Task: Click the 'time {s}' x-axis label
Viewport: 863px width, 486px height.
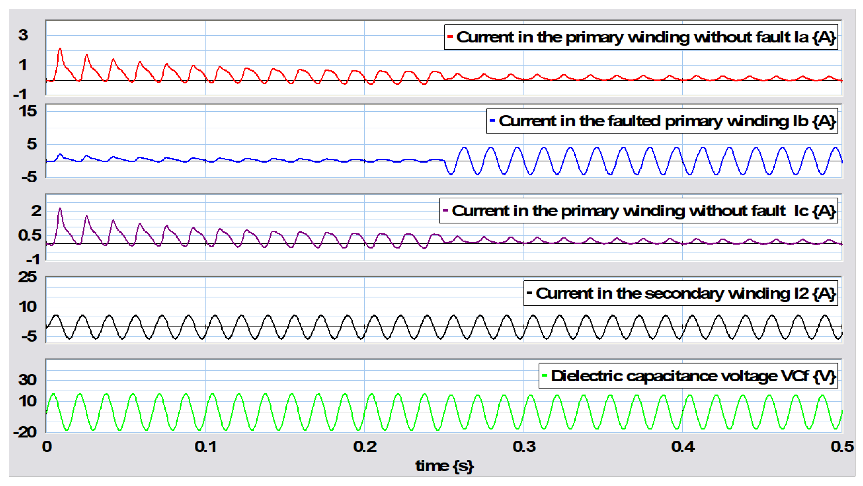Action: pos(444,466)
